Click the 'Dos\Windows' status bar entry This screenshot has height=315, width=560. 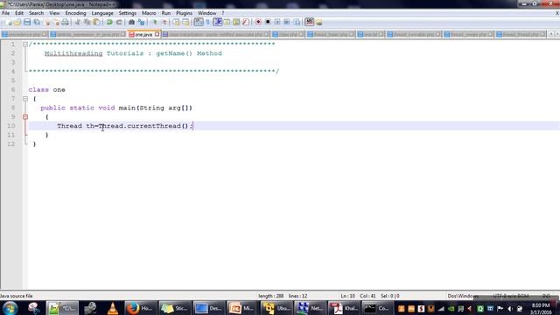(x=463, y=296)
